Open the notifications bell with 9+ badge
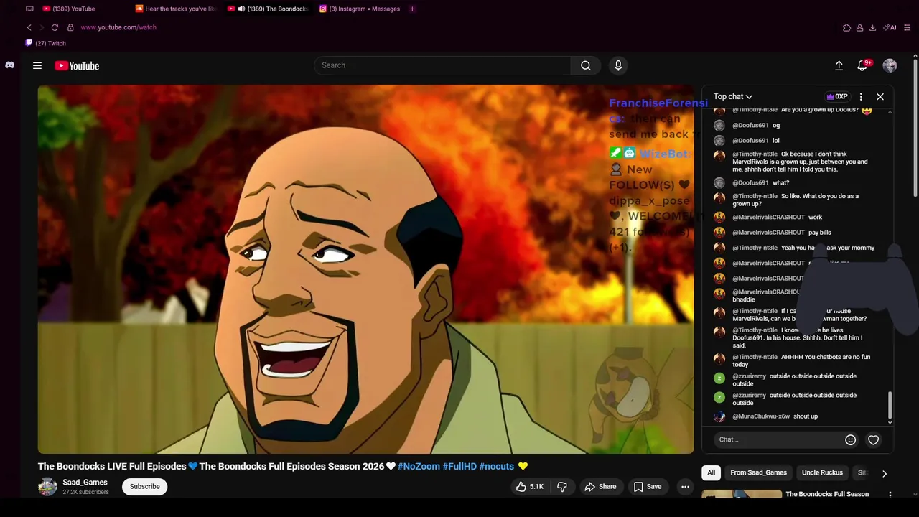The height and width of the screenshot is (517, 919). pyautogui.click(x=864, y=65)
